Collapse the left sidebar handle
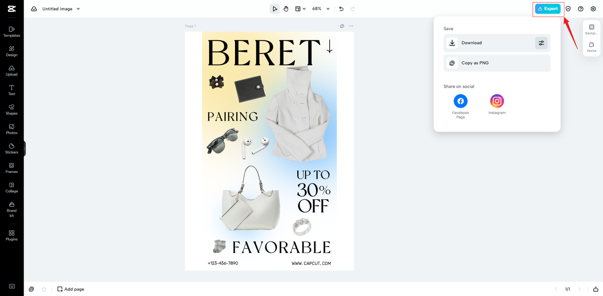The height and width of the screenshot is (296, 603). [x=24, y=148]
